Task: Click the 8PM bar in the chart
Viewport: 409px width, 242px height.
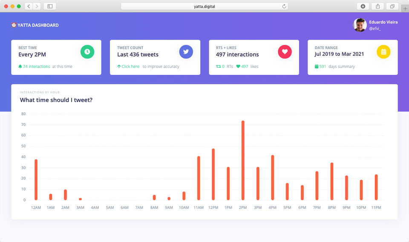Action: (x=332, y=181)
